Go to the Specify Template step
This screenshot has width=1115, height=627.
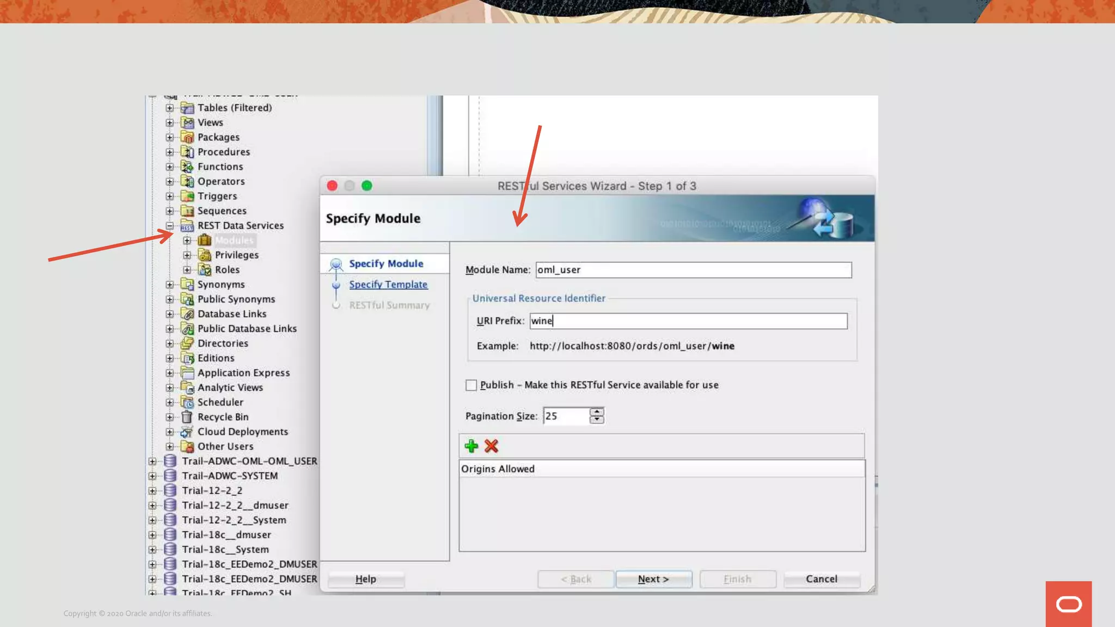click(x=388, y=284)
